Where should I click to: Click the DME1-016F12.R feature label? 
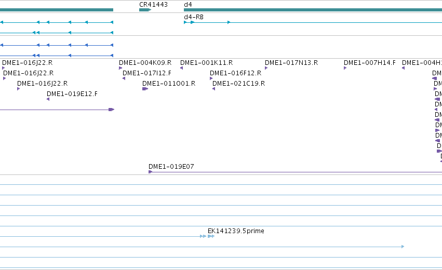pos(235,73)
